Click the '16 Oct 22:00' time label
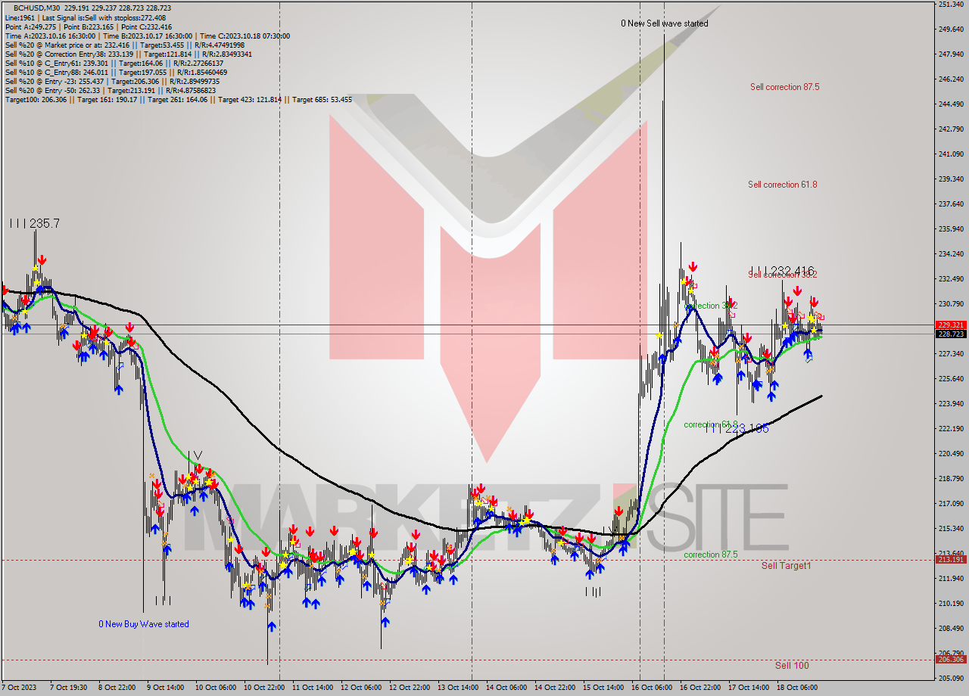The width and height of the screenshot is (969, 696). [699, 688]
